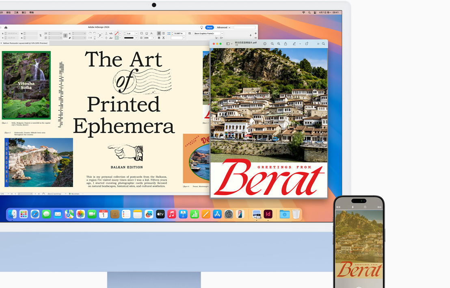Select the Markup pen icon in Preview
This screenshot has height=288, width=450.
click(294, 44)
